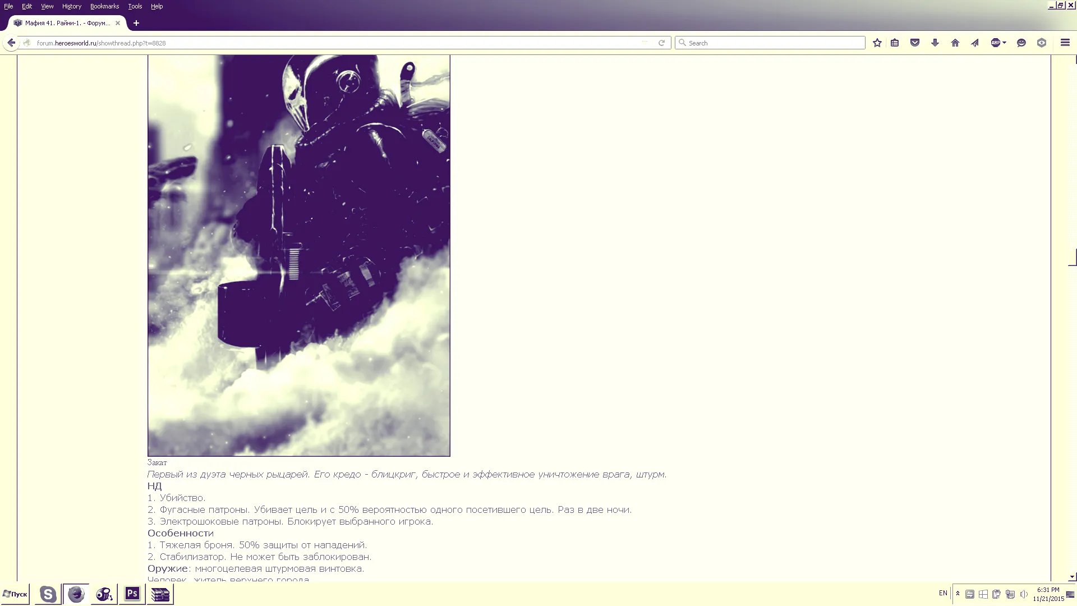Click the paper plane share icon
The image size is (1077, 606).
(x=975, y=43)
